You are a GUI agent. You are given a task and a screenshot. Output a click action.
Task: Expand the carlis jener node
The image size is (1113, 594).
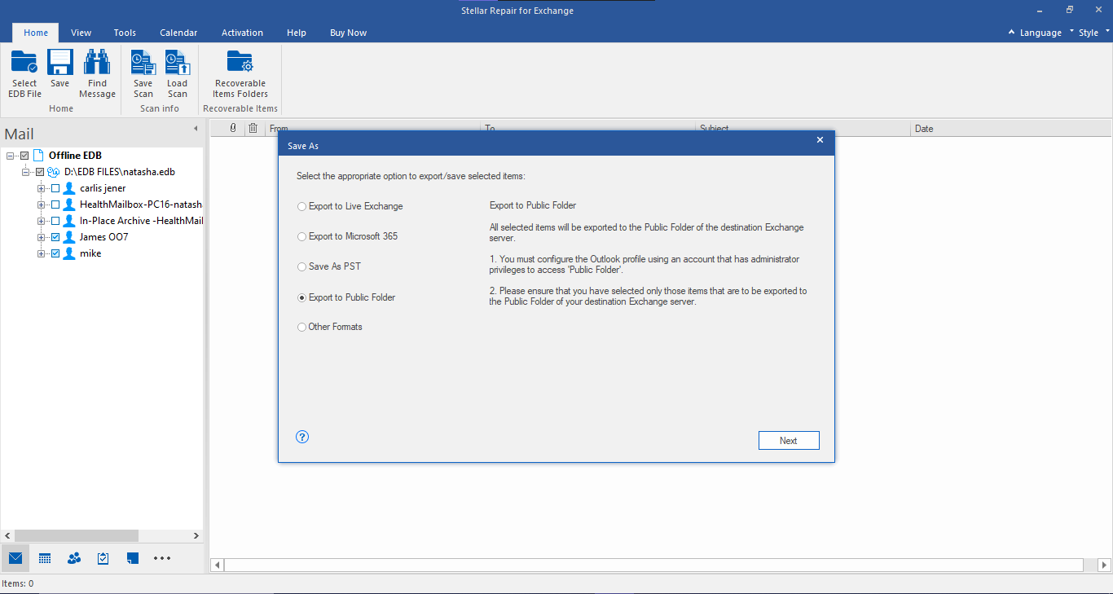pos(41,188)
